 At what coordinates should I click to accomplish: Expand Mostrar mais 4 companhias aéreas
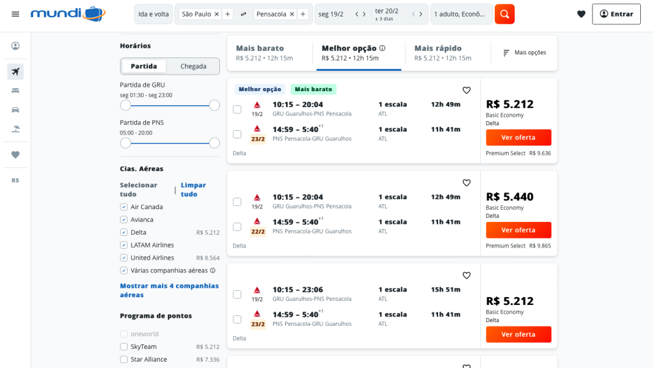point(169,290)
